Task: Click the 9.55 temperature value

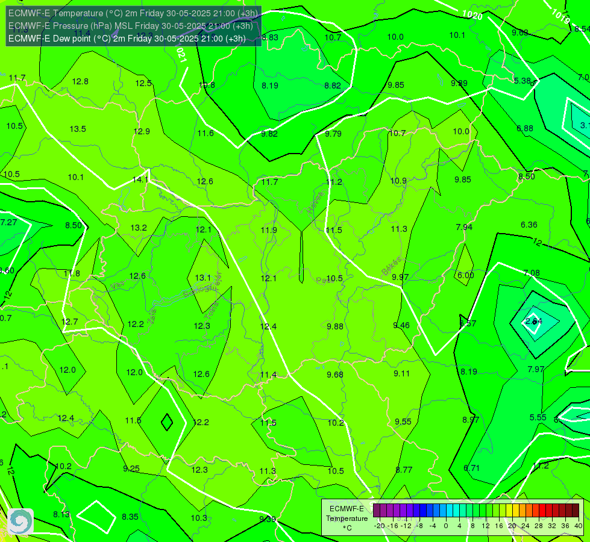Action: pyautogui.click(x=403, y=422)
